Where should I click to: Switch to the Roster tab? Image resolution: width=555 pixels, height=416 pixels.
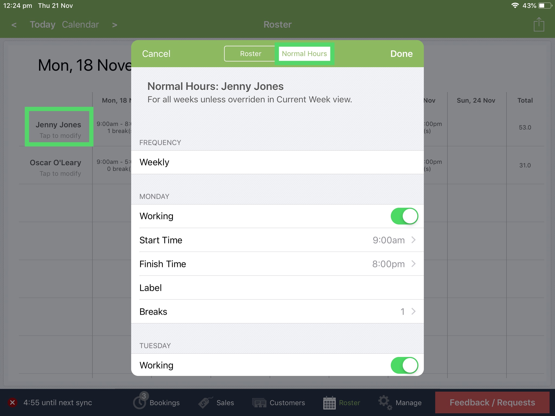click(250, 54)
